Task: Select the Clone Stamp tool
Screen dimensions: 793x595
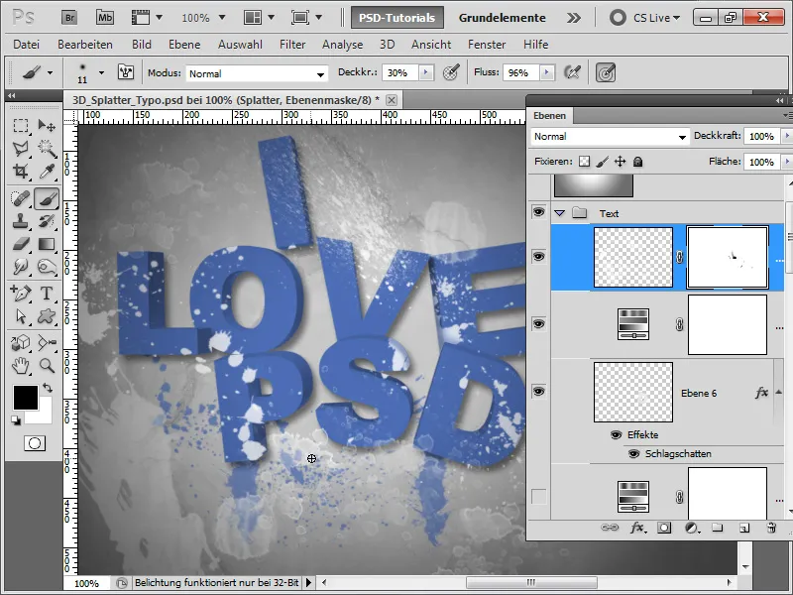Action: tap(20, 221)
